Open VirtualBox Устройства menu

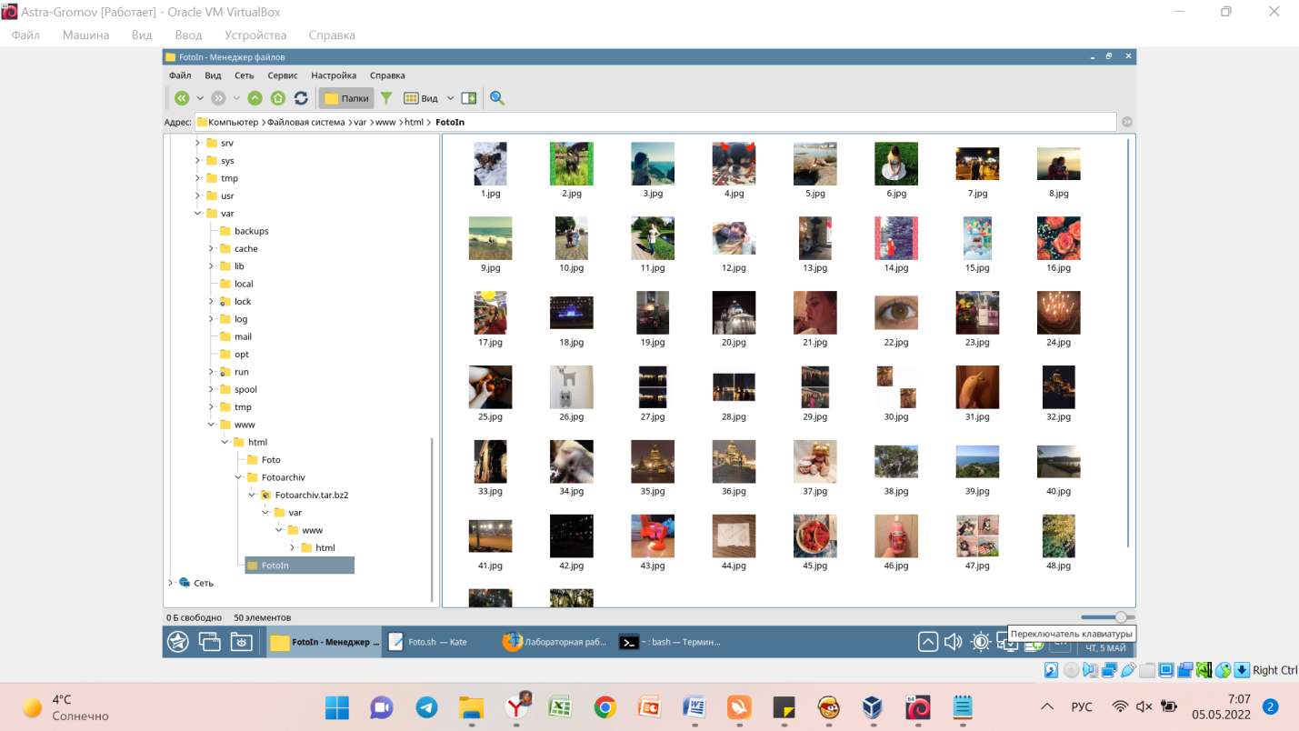255,35
